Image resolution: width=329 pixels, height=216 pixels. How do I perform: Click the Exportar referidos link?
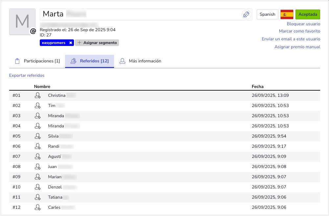(x=27, y=76)
